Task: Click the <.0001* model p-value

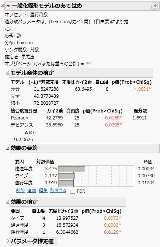Action: [x=142, y=89]
